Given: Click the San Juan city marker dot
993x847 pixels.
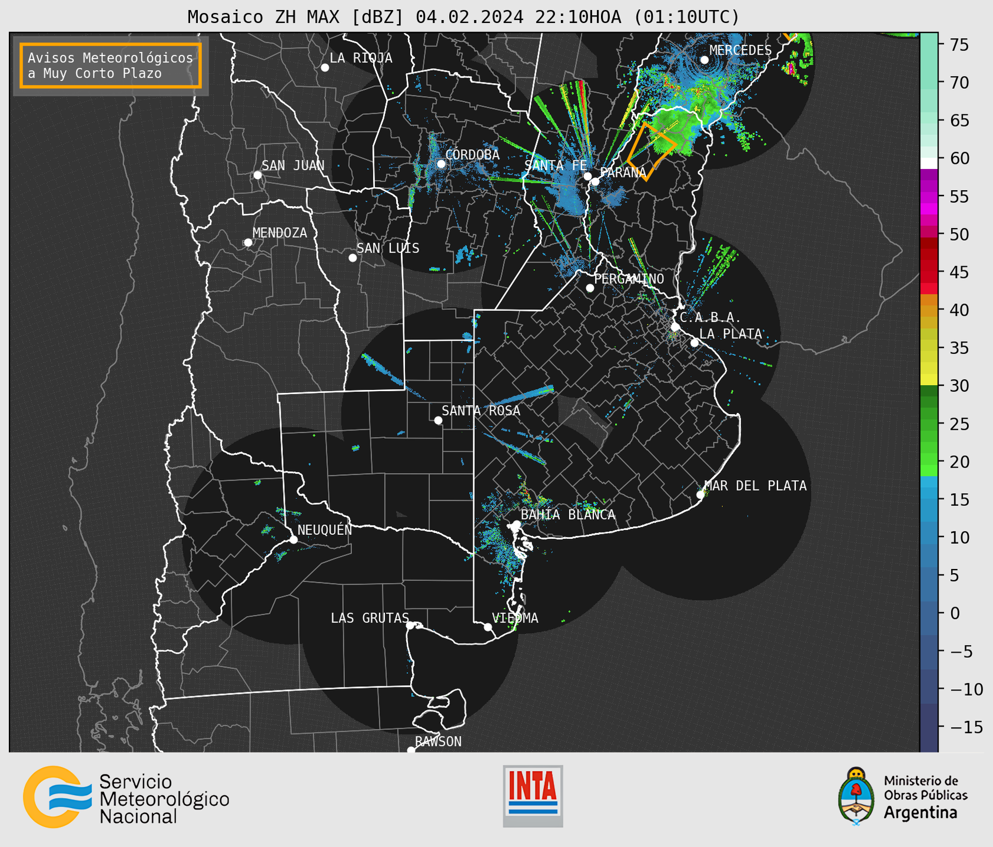Looking at the screenshot, I should tap(257, 175).
